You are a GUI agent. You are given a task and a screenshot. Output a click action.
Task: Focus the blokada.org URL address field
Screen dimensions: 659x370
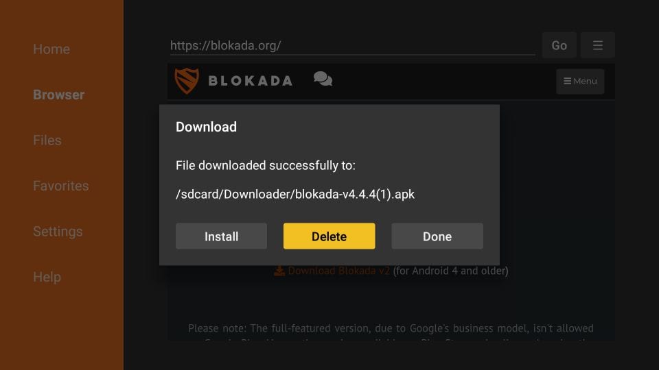point(352,45)
